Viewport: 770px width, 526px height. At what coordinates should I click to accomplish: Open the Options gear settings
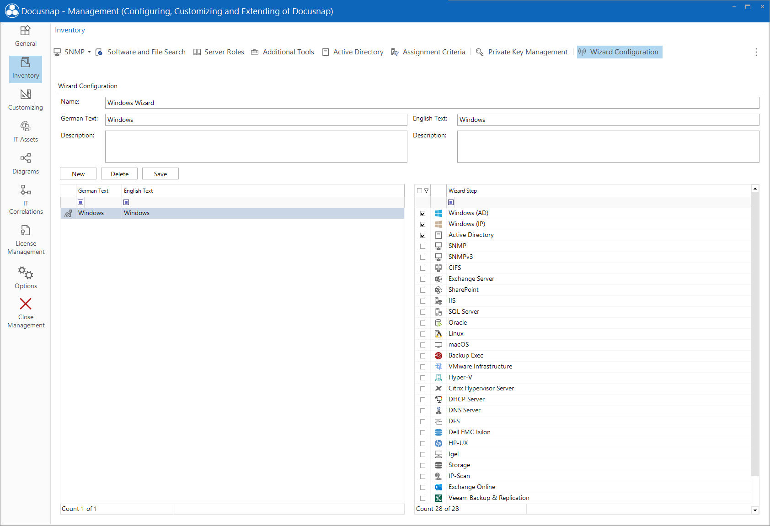pos(26,278)
